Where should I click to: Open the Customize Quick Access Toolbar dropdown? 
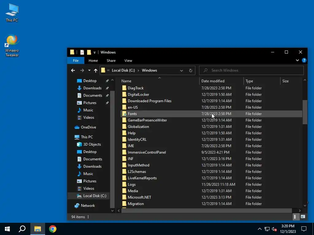click(x=94, y=53)
